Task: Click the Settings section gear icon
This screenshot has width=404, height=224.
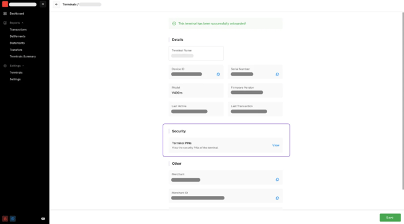Action: [x=5, y=66]
